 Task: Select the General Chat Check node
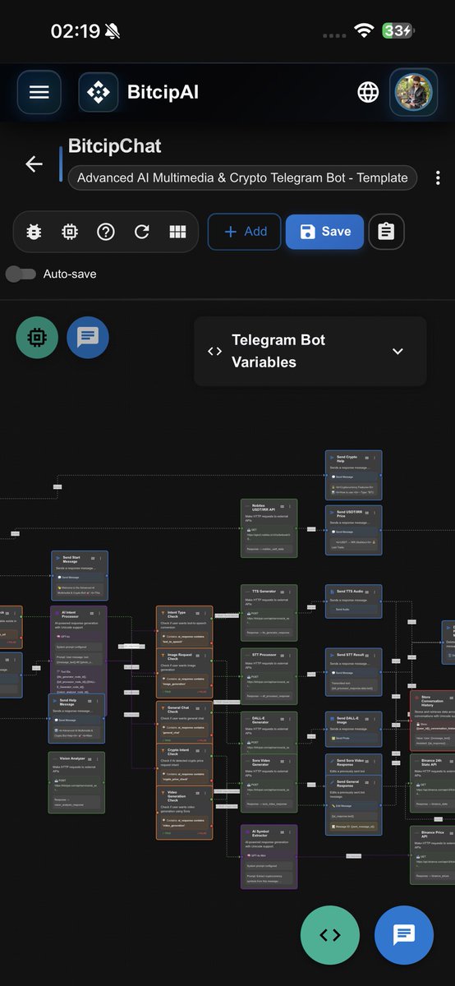coord(184,721)
